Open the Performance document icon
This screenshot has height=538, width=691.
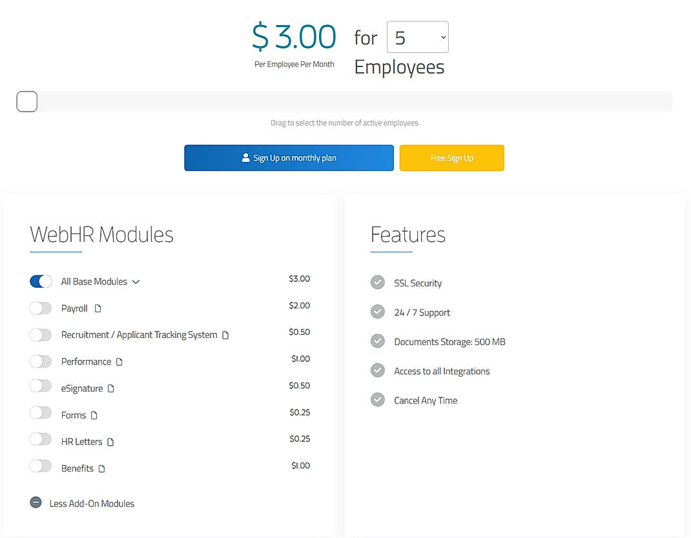(119, 362)
